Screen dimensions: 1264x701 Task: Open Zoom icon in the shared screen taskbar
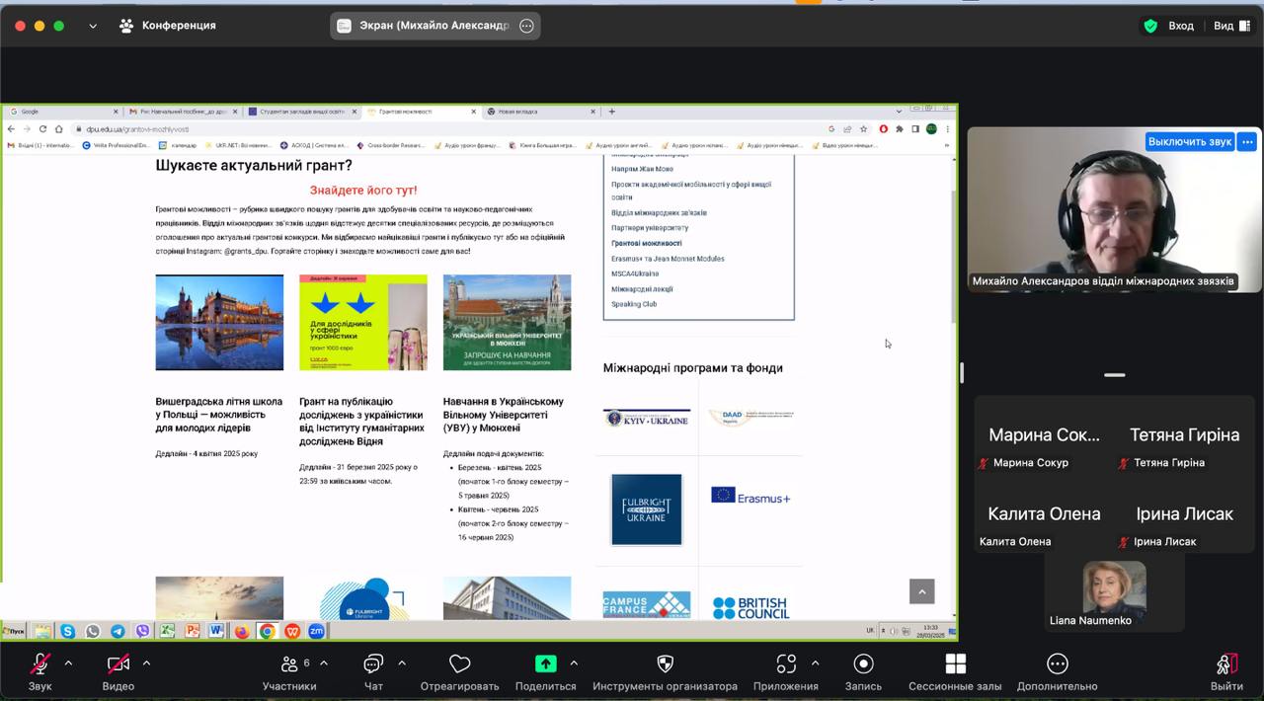[x=317, y=631]
